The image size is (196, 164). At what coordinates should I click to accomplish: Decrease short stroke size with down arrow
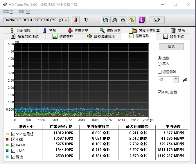pyautogui.click(x=176, y=81)
